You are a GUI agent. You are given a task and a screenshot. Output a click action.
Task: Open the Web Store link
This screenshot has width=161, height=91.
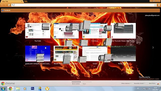152,83
